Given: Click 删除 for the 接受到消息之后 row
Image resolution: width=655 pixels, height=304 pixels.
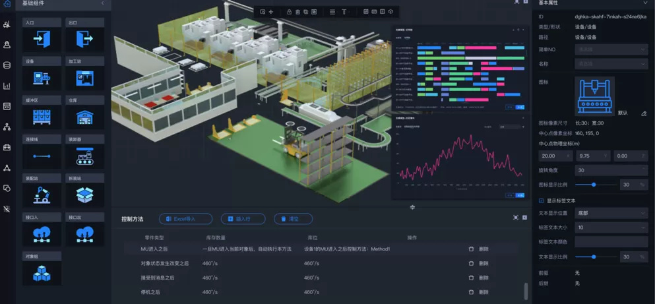Looking at the screenshot, I should tap(483, 278).
